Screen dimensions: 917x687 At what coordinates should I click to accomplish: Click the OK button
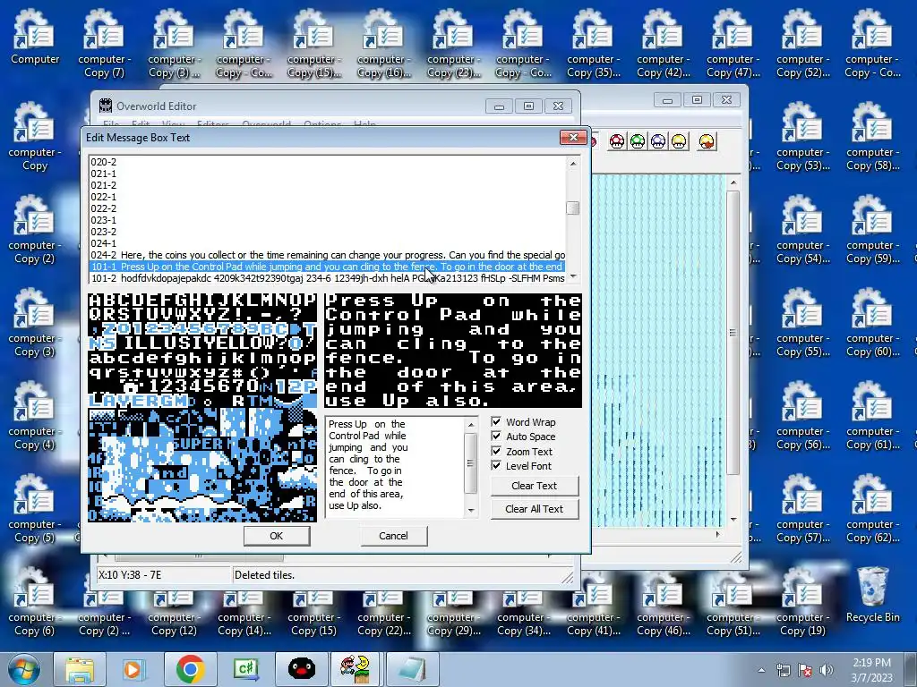(277, 536)
